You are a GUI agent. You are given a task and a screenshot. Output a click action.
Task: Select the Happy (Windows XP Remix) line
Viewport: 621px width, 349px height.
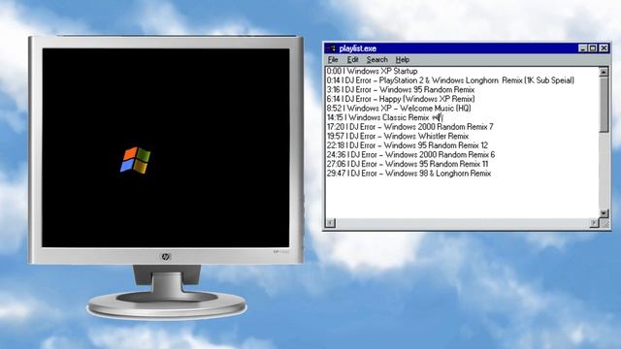[401, 99]
